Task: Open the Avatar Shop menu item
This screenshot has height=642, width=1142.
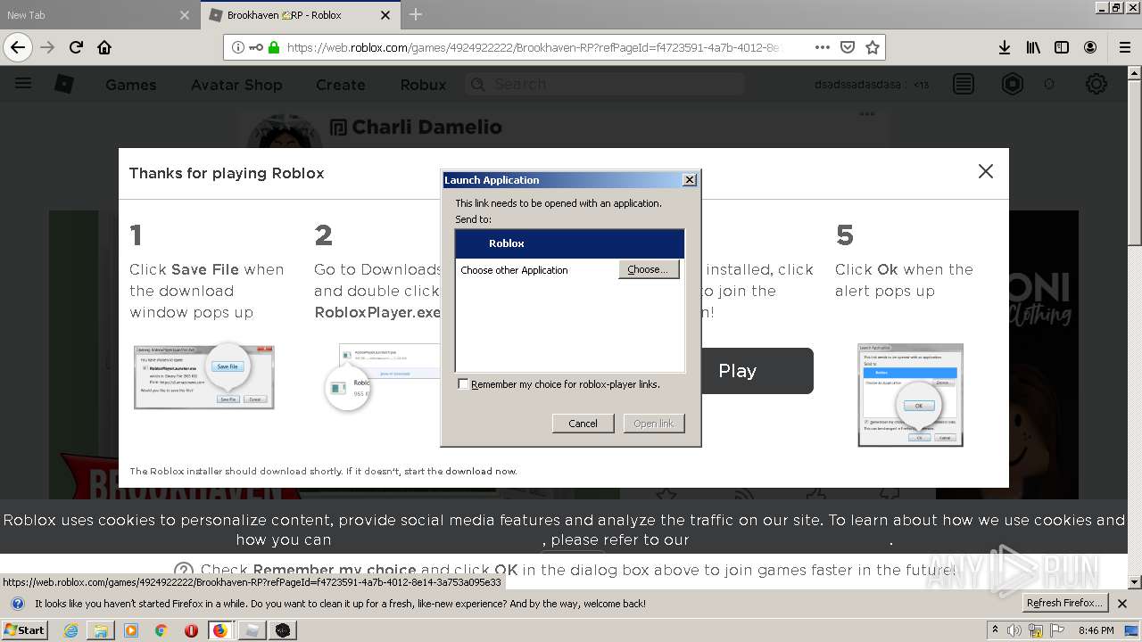Action: pyautogui.click(x=236, y=85)
